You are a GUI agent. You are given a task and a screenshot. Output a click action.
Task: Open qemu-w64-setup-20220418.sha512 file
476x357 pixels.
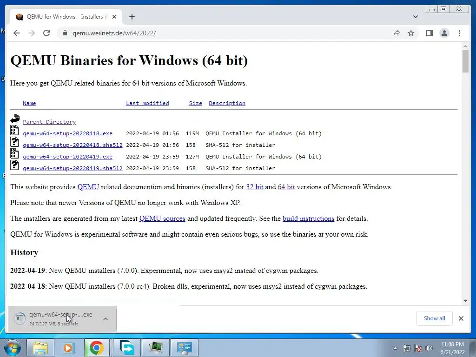pyautogui.click(x=73, y=145)
